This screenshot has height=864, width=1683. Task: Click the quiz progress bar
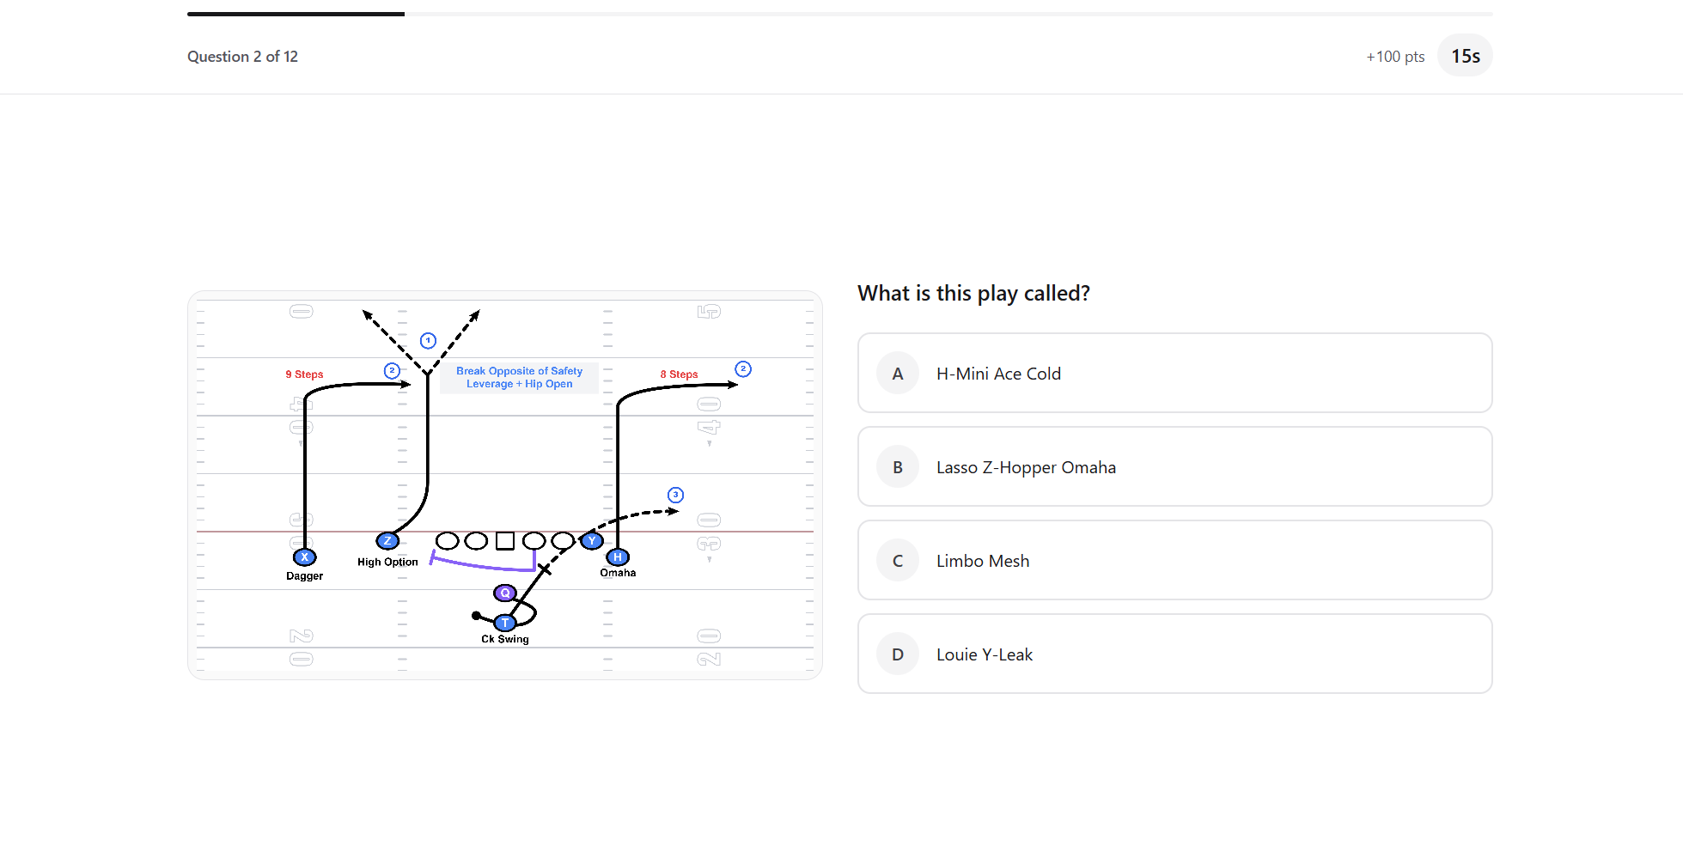(x=839, y=14)
